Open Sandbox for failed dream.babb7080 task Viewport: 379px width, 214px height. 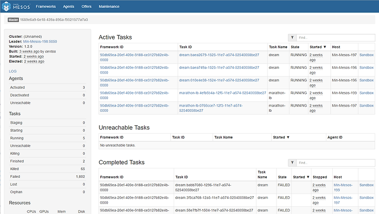(x=366, y=185)
